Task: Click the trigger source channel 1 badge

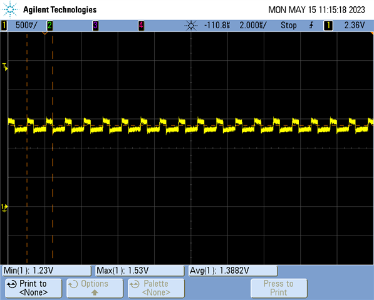Action: [328, 25]
